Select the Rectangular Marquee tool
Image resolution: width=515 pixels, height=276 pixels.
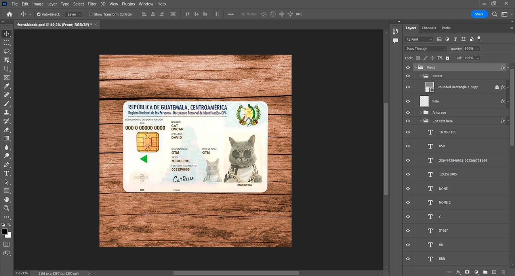(x=6, y=42)
